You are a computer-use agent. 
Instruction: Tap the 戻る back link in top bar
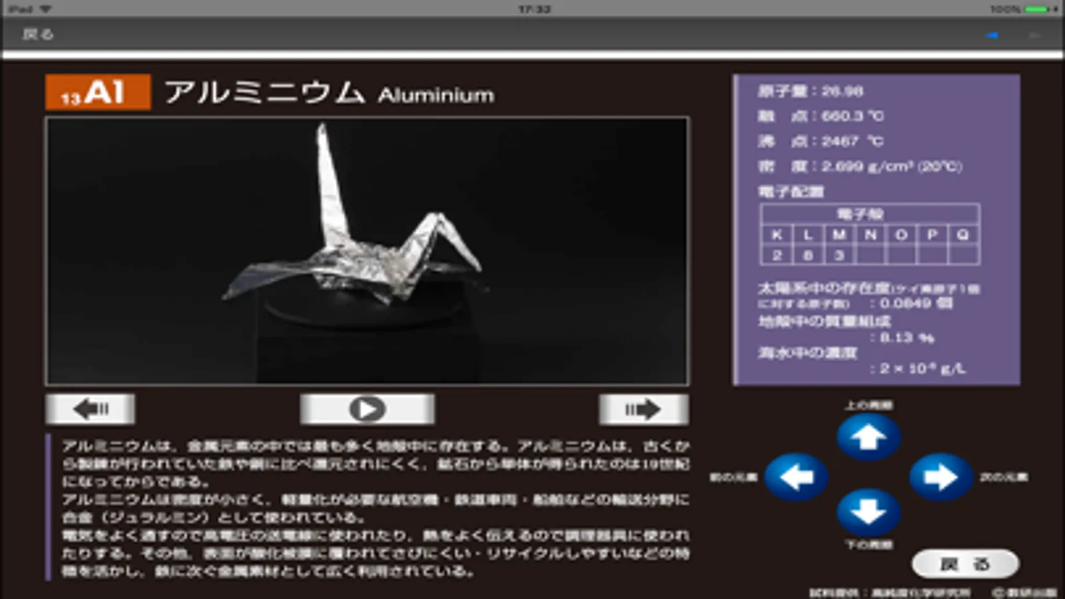[x=38, y=34]
